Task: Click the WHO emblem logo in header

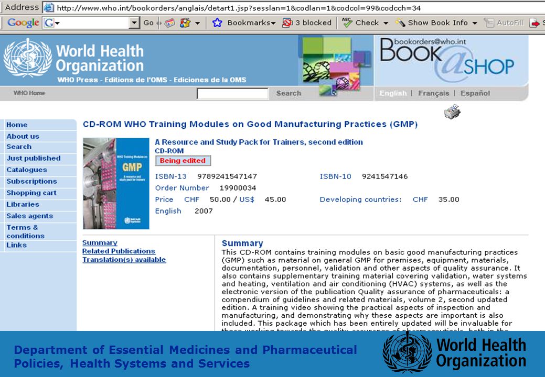Action: (27, 58)
